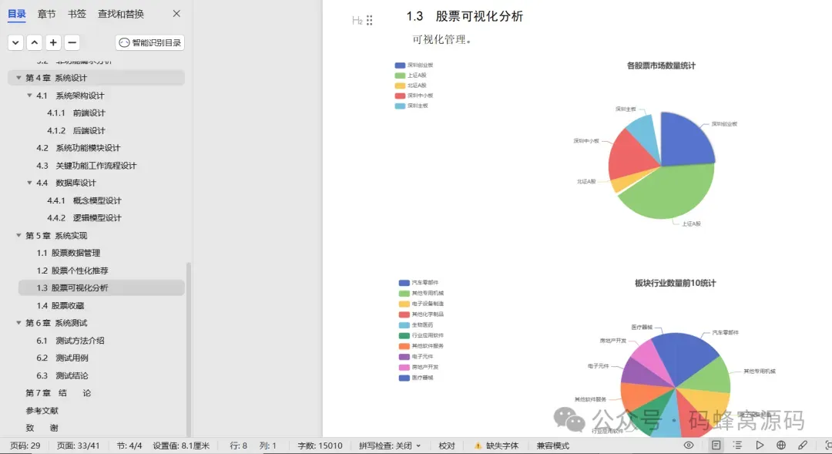Close the navigation pane with X
Screen dimensions: 832x454
[x=176, y=14]
